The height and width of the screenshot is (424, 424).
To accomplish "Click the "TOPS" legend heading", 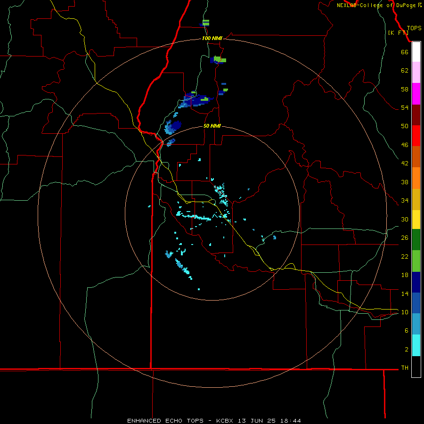I will coord(414,28).
